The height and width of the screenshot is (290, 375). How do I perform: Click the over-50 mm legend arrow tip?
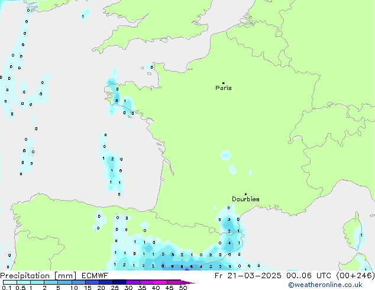[188, 282]
